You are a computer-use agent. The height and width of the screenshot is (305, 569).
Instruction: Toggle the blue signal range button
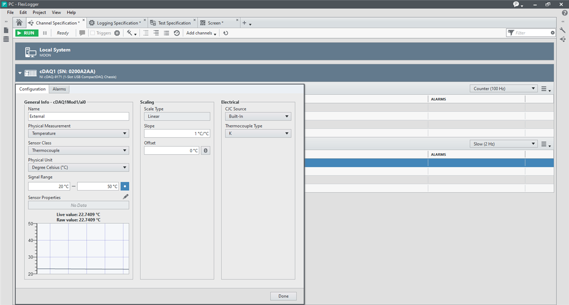[125, 186]
